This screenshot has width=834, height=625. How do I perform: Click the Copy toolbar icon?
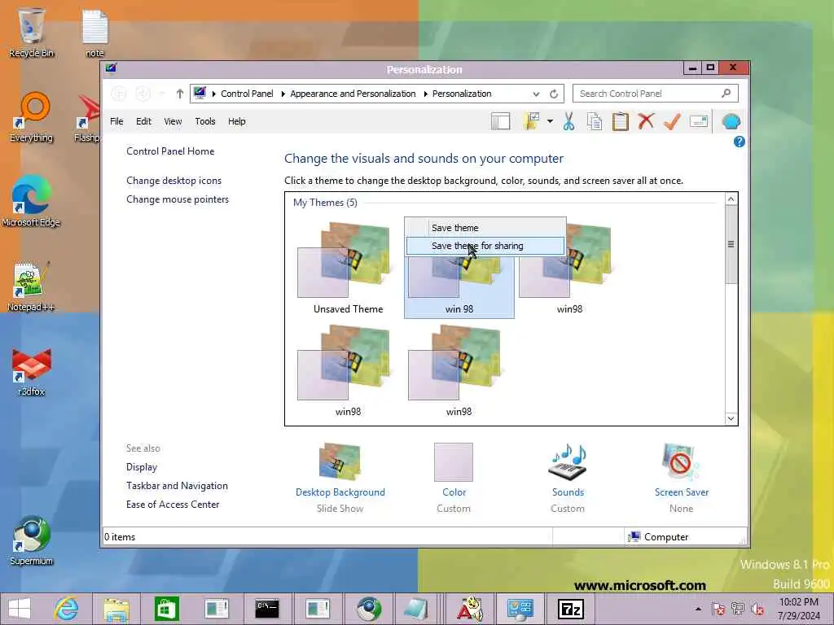pyautogui.click(x=594, y=122)
